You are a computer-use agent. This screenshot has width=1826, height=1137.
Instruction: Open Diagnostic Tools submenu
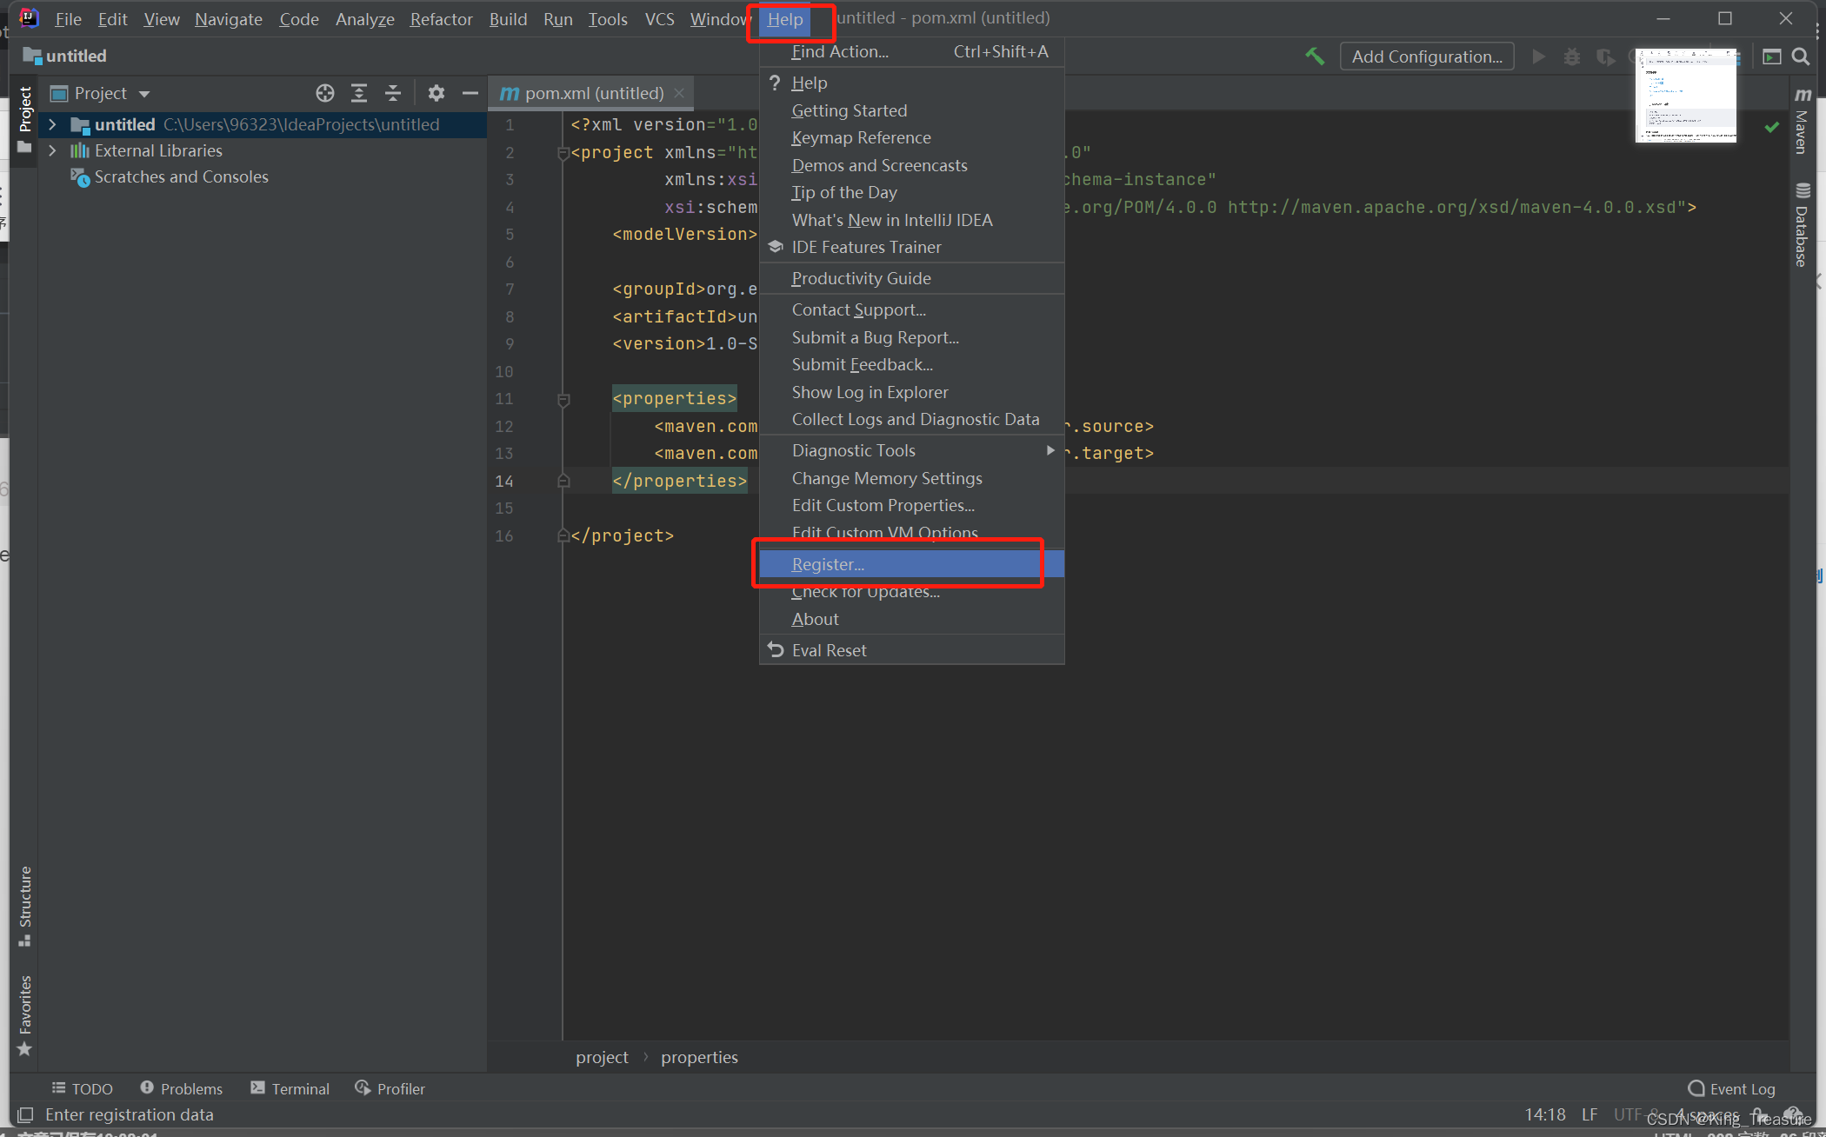point(911,450)
